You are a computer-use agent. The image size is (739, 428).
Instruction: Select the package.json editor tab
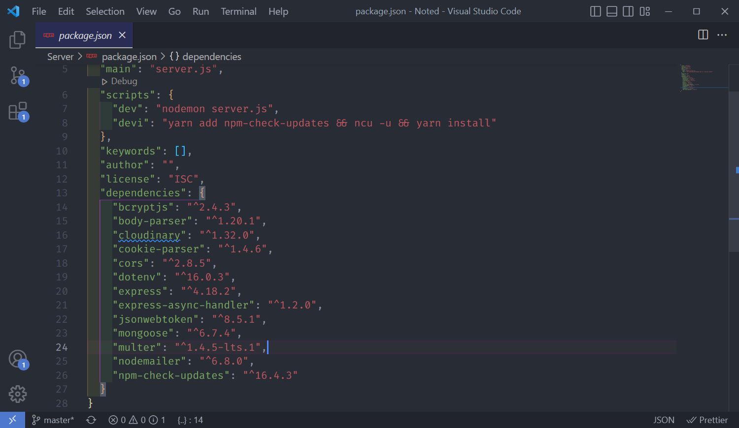84,35
